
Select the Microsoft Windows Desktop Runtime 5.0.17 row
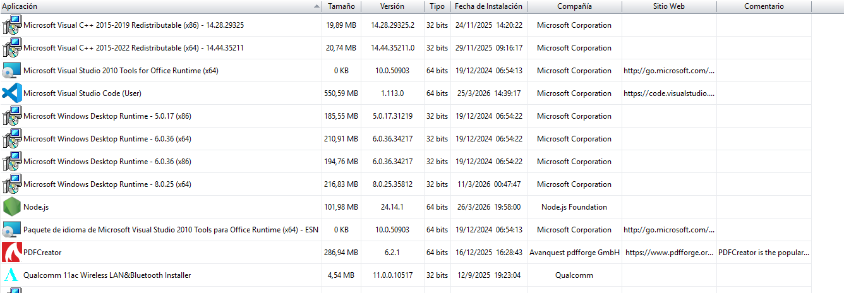click(x=107, y=116)
